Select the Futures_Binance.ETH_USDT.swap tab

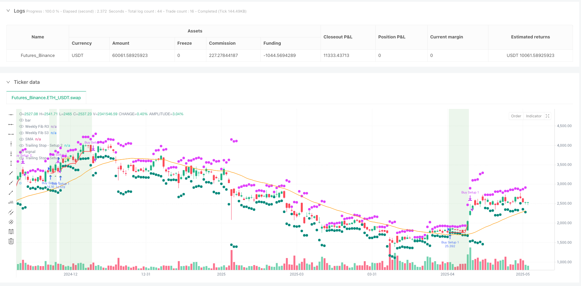[46, 98]
